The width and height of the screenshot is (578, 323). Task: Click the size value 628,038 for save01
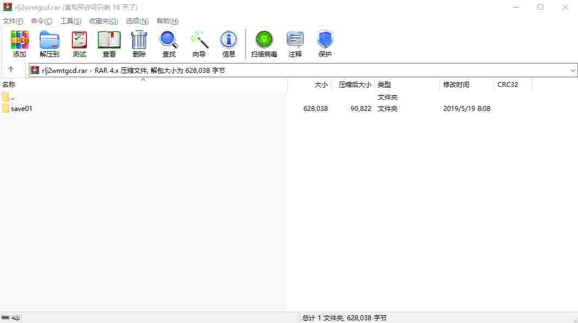(x=315, y=108)
